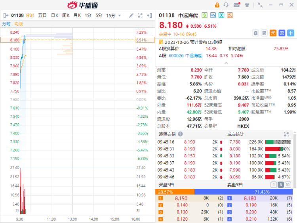297x223 pixels.
Task: Click the pencil drawing tool icon
Action: pyautogui.click(x=131, y=15)
